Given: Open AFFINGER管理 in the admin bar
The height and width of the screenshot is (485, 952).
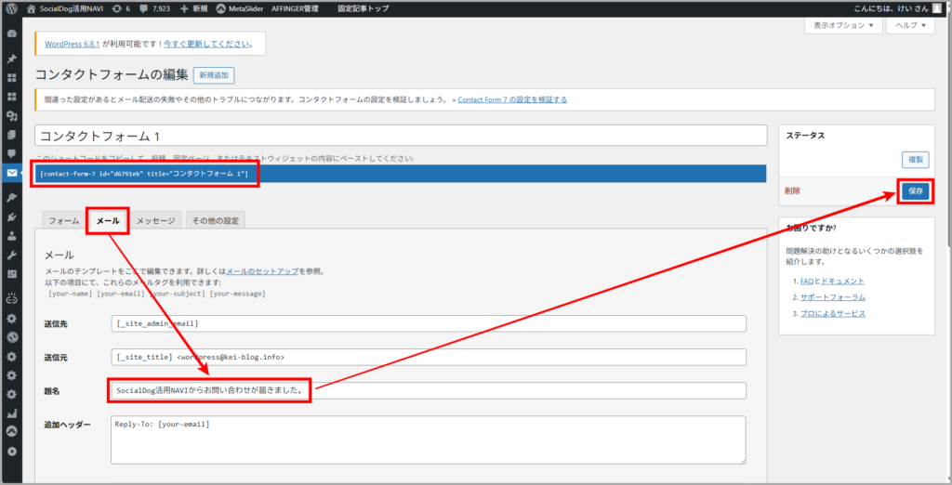Looking at the screenshot, I should [295, 8].
